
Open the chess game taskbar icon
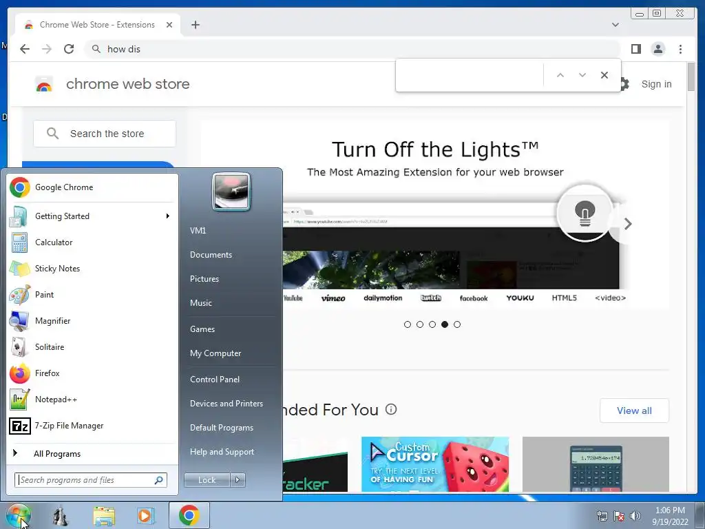[61, 516]
